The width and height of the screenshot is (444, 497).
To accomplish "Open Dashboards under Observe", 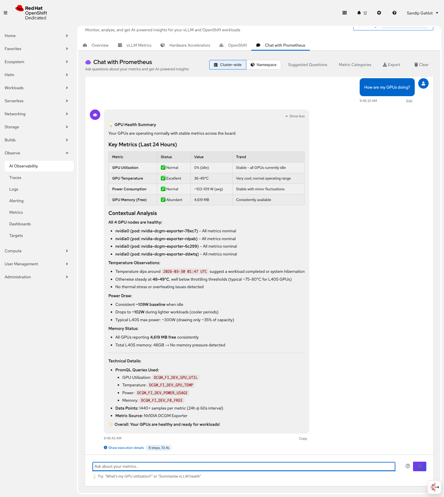I will [x=39, y=224].
